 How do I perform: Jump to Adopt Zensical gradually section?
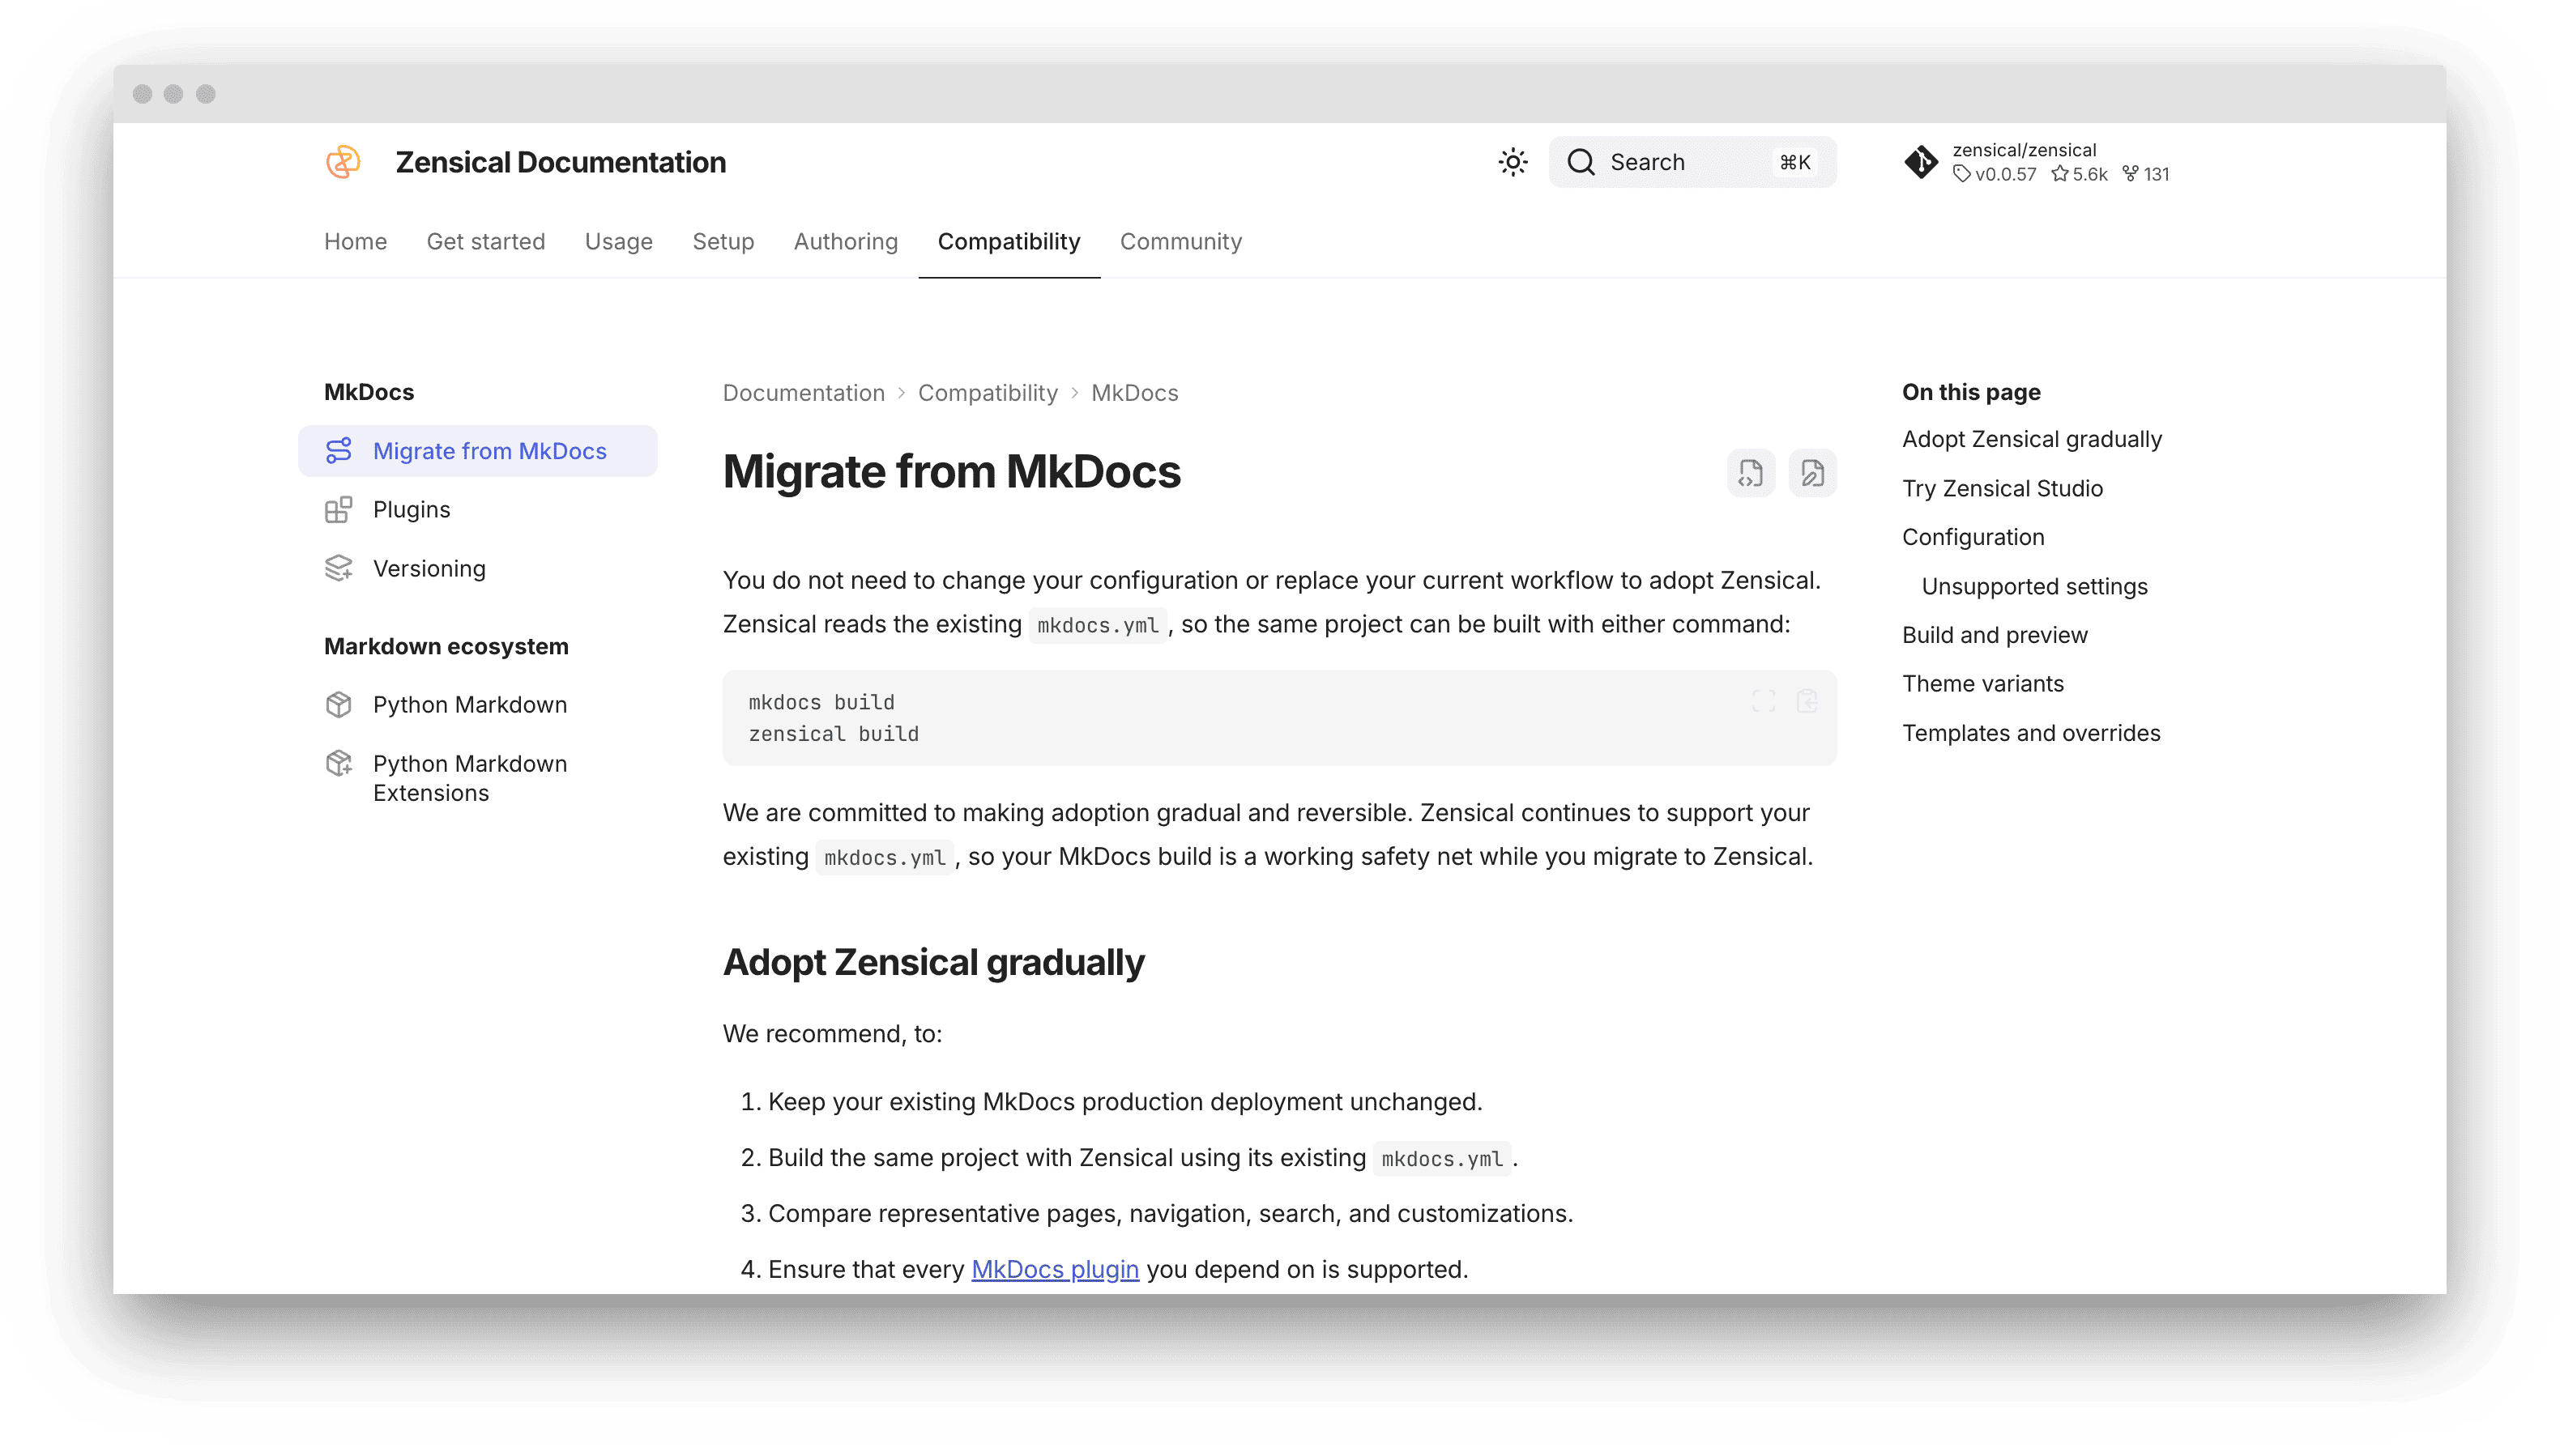coord(2032,439)
